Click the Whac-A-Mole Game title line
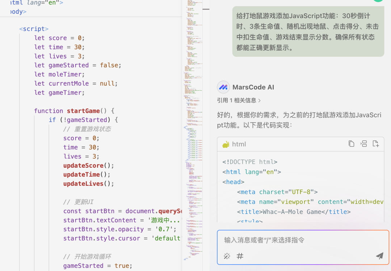The image size is (391, 271). pos(294,212)
